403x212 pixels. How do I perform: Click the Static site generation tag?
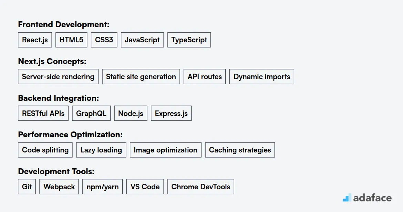(141, 76)
